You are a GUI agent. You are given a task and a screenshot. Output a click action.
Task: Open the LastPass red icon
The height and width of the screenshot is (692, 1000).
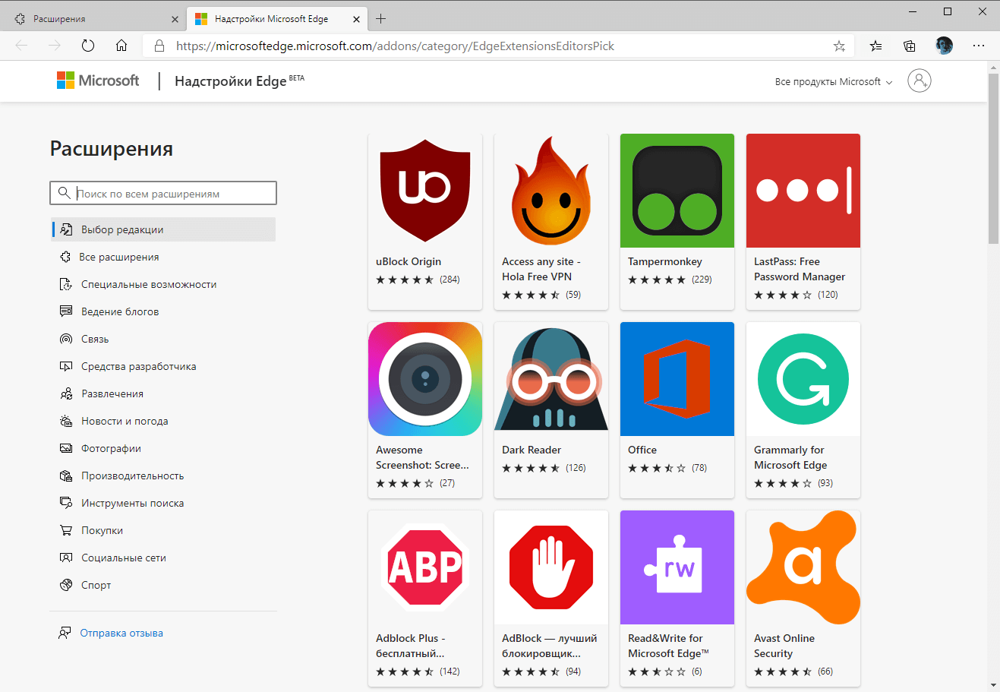pyautogui.click(x=803, y=191)
